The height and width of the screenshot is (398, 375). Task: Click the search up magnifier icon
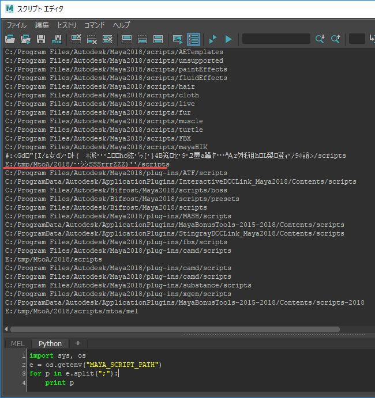point(335,39)
